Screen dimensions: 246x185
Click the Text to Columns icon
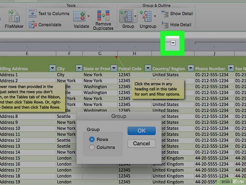click(32, 14)
